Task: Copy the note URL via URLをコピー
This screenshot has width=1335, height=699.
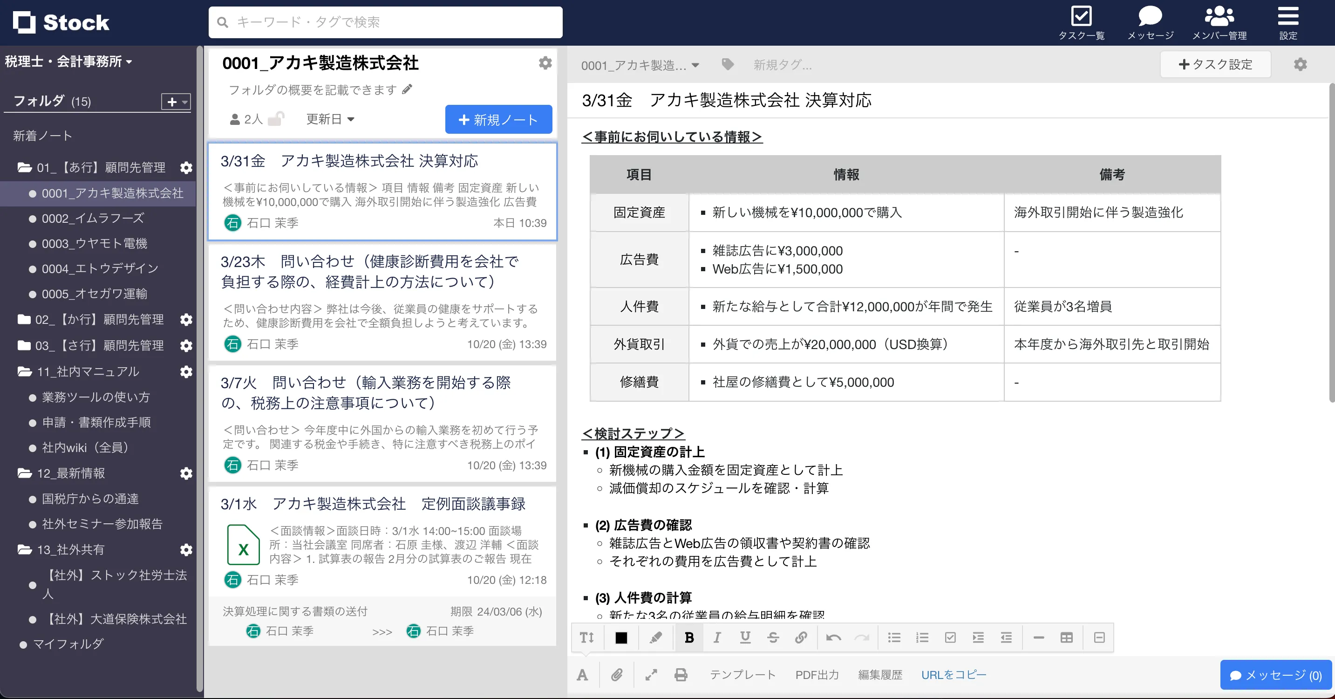Action: point(954,675)
